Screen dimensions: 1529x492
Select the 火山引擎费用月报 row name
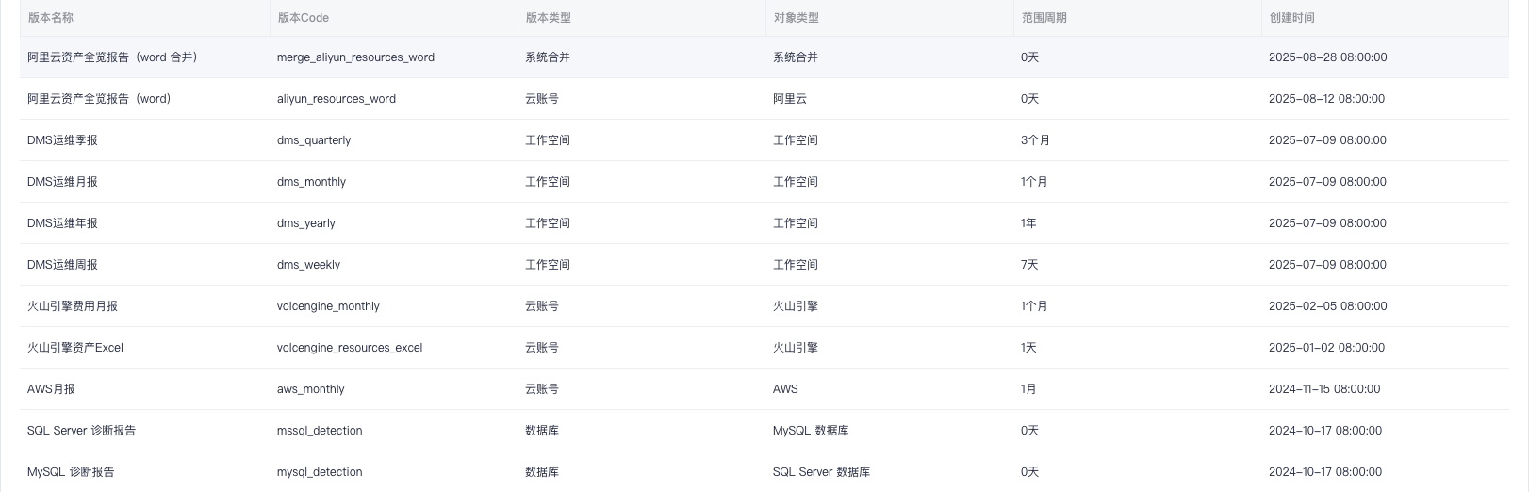pyautogui.click(x=73, y=306)
